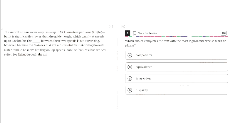This screenshot has width=235, height=123.
Task: Click the letter D circle icon
Action: pos(130,90)
